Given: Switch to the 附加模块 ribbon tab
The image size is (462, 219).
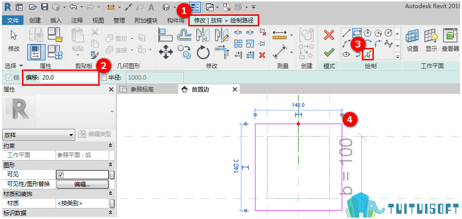Looking at the screenshot, I should click(146, 20).
